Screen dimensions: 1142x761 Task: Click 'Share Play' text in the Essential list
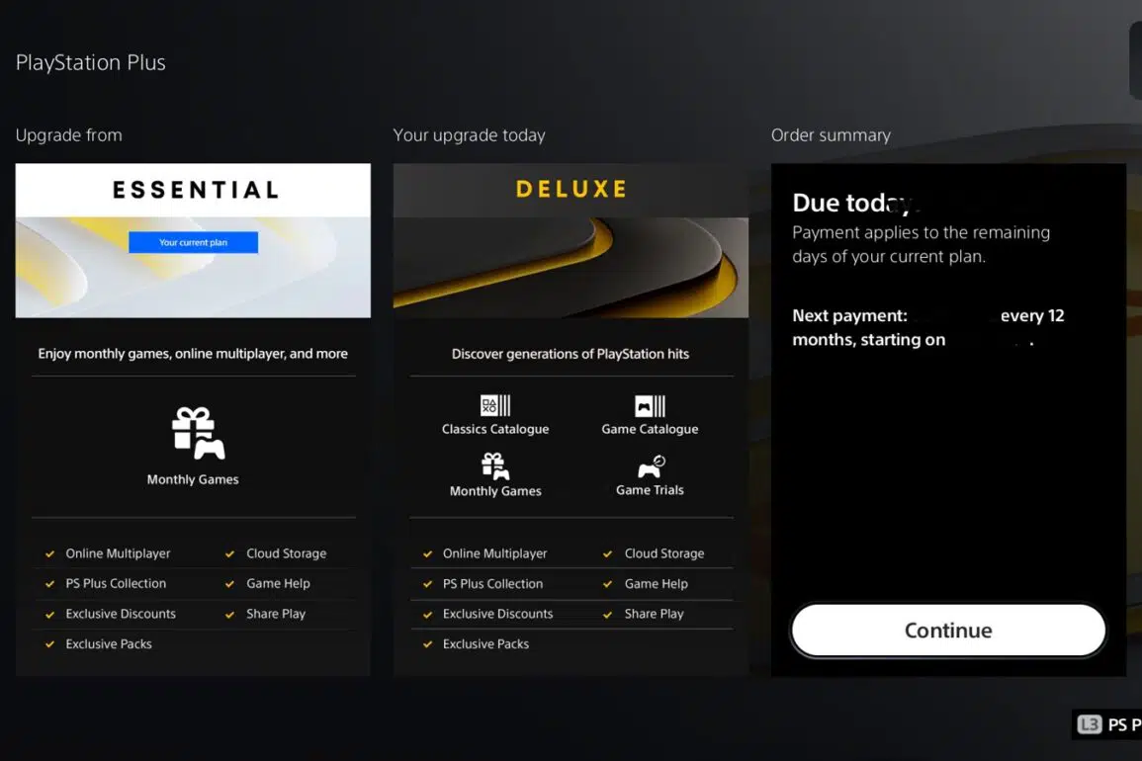tap(276, 614)
